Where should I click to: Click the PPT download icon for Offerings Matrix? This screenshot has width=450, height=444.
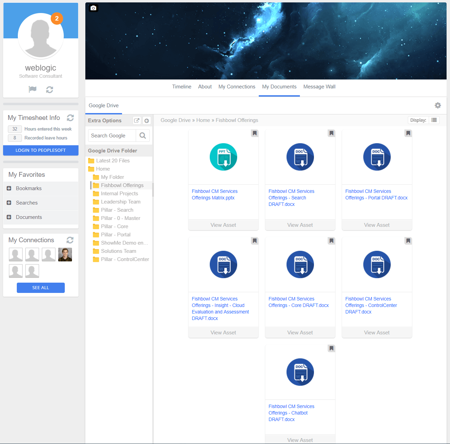pos(223,157)
